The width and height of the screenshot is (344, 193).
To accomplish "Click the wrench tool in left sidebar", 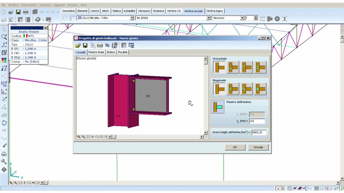I will point(4,162).
